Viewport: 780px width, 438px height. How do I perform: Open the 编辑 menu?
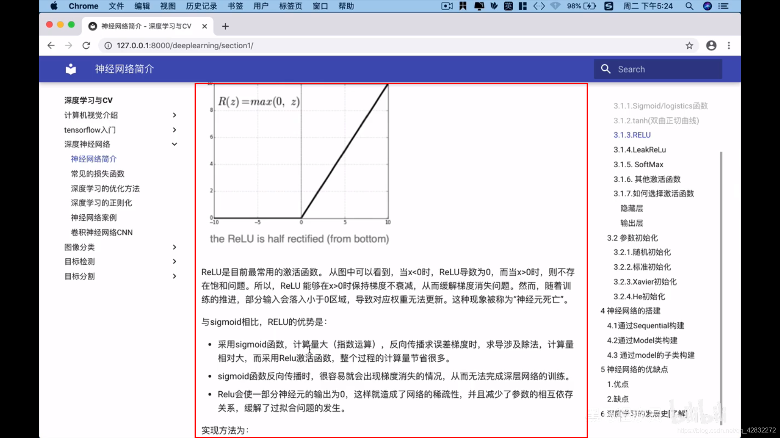pyautogui.click(x=142, y=6)
